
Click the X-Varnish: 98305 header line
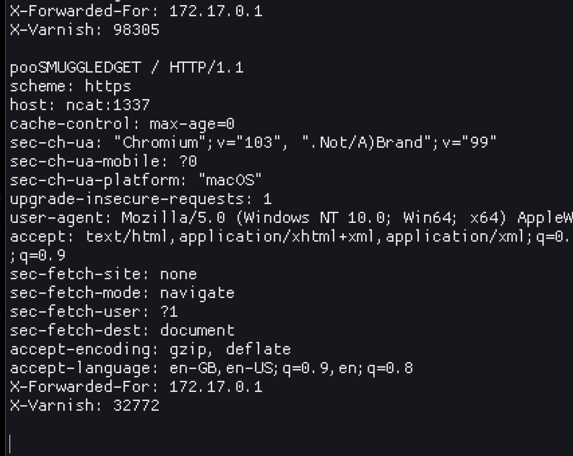[85, 30]
